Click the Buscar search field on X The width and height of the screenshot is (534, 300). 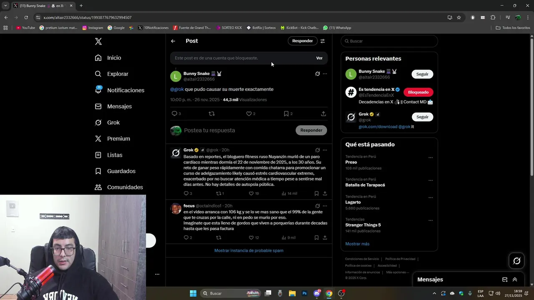[x=389, y=41]
